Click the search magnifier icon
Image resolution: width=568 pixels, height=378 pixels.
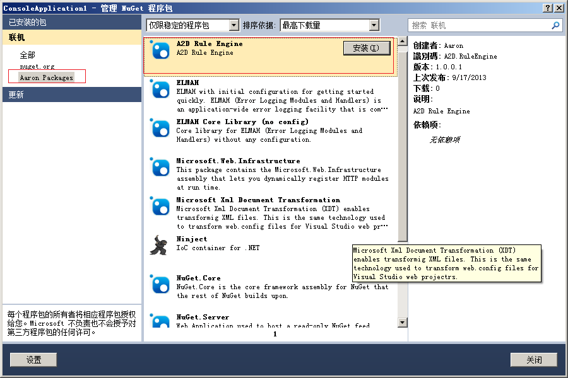point(555,25)
